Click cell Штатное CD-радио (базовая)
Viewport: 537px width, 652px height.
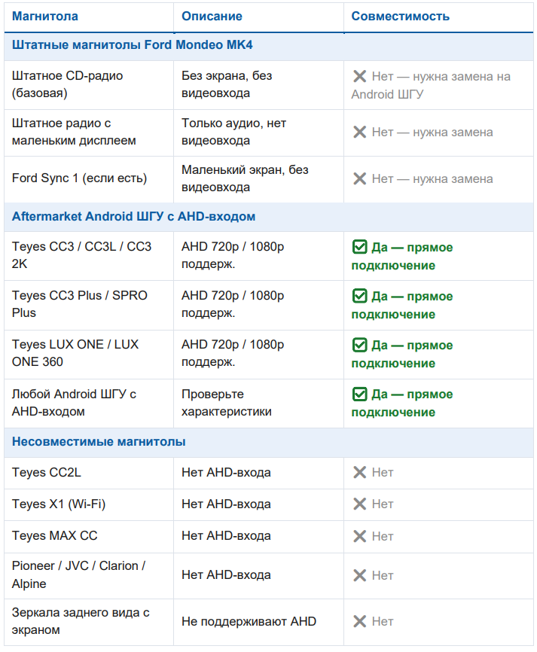(x=89, y=85)
